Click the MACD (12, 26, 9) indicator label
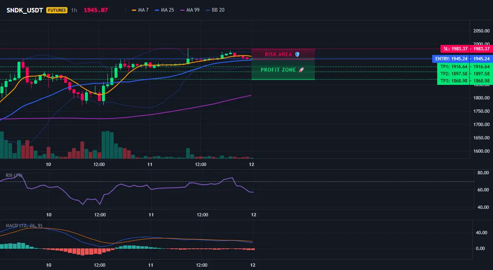Image resolution: width=493 pixels, height=270 pixels. (x=24, y=225)
